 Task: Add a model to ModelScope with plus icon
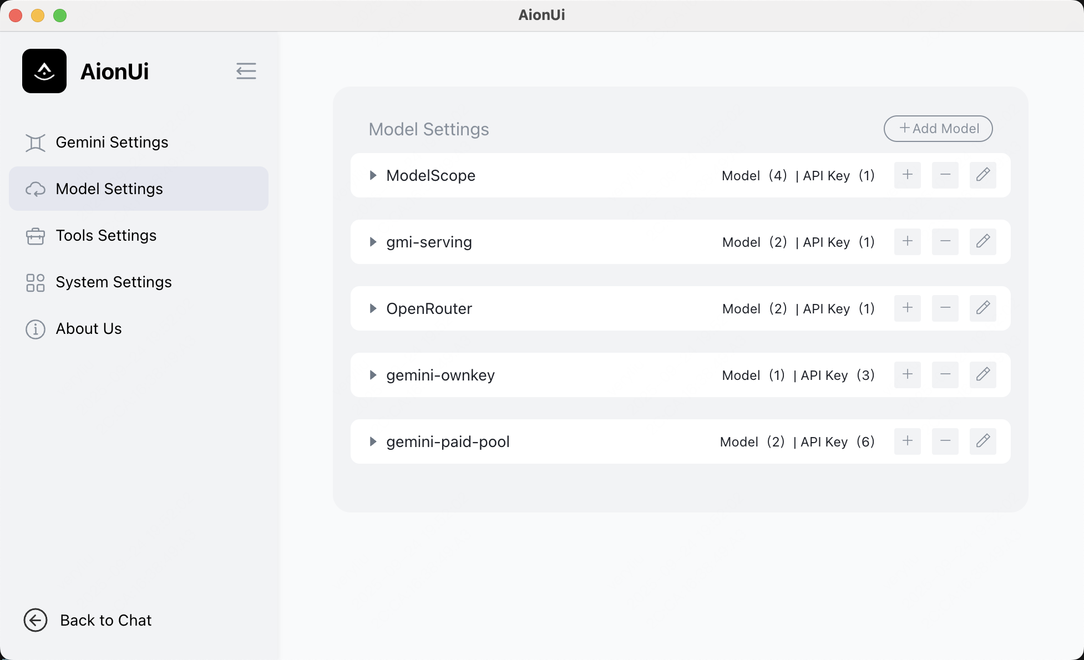pyautogui.click(x=908, y=175)
